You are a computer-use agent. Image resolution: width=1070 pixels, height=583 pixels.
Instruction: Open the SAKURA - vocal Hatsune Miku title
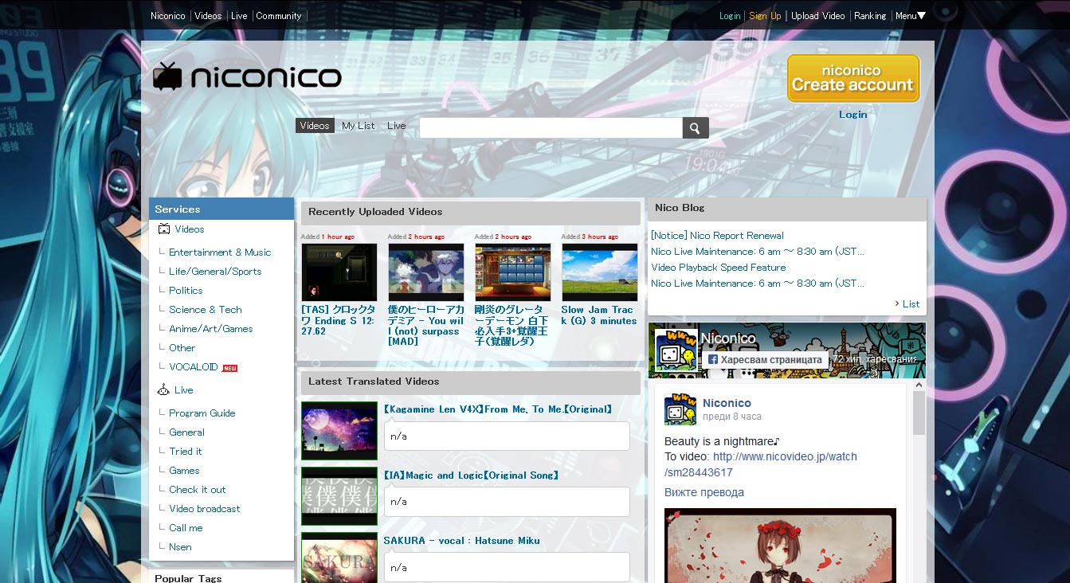[x=461, y=541]
